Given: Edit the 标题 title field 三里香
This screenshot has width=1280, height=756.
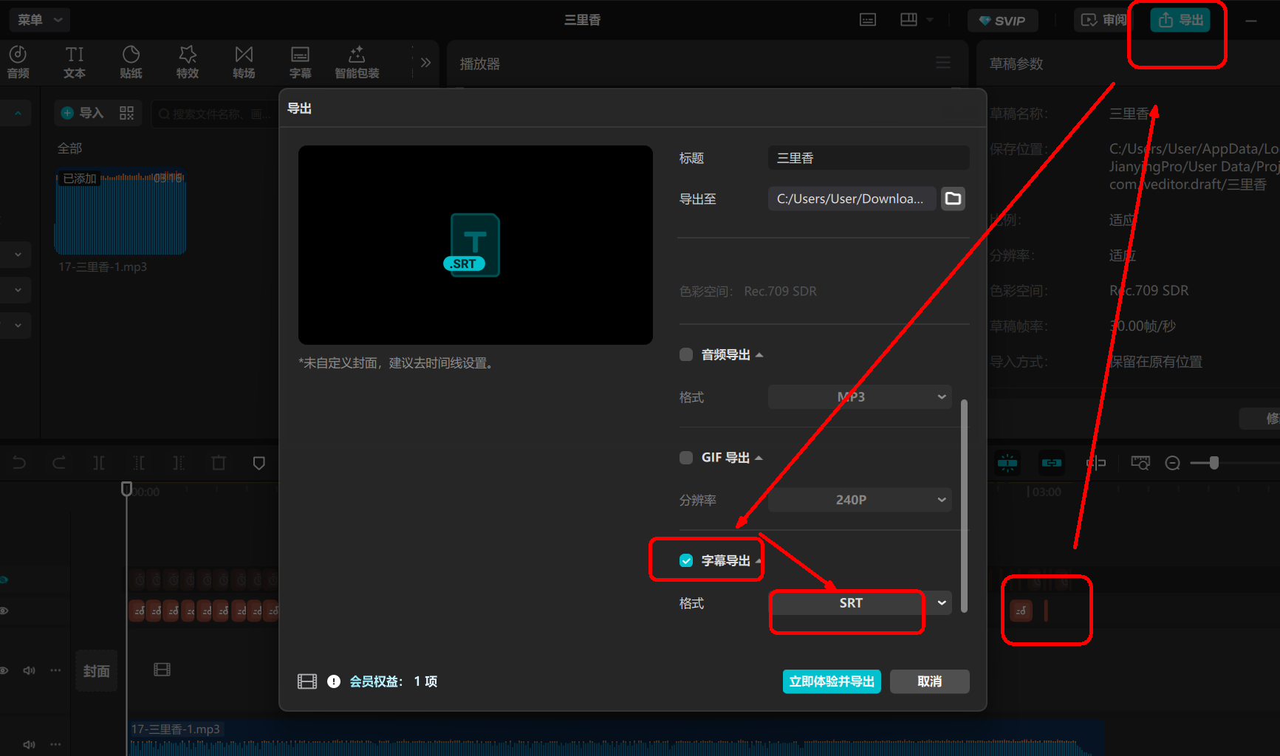Looking at the screenshot, I should coord(869,158).
